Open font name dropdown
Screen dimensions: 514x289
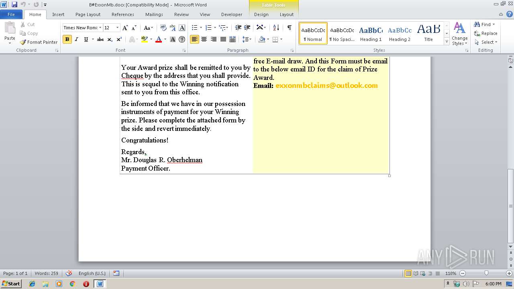[x=100, y=28]
